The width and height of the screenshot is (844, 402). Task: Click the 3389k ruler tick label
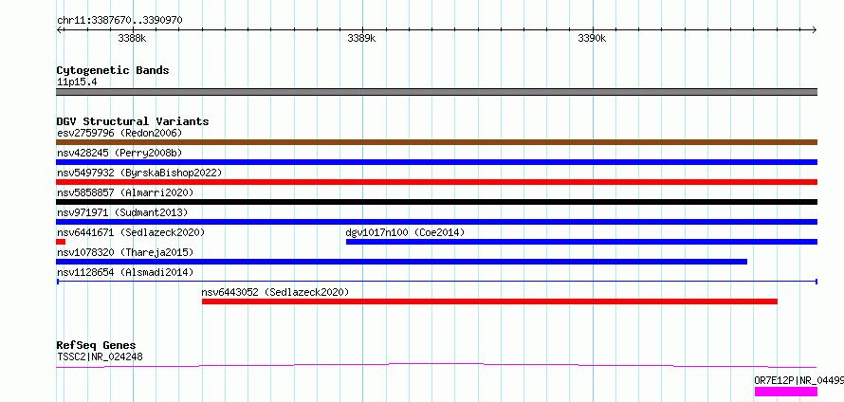361,38
